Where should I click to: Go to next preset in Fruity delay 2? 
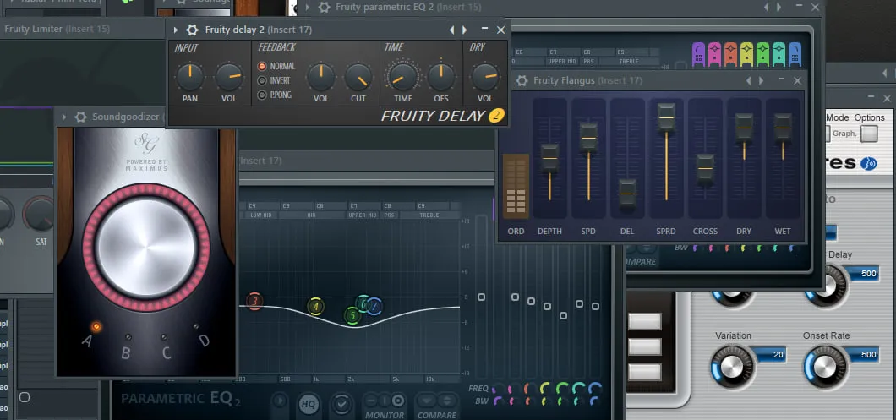click(x=465, y=30)
